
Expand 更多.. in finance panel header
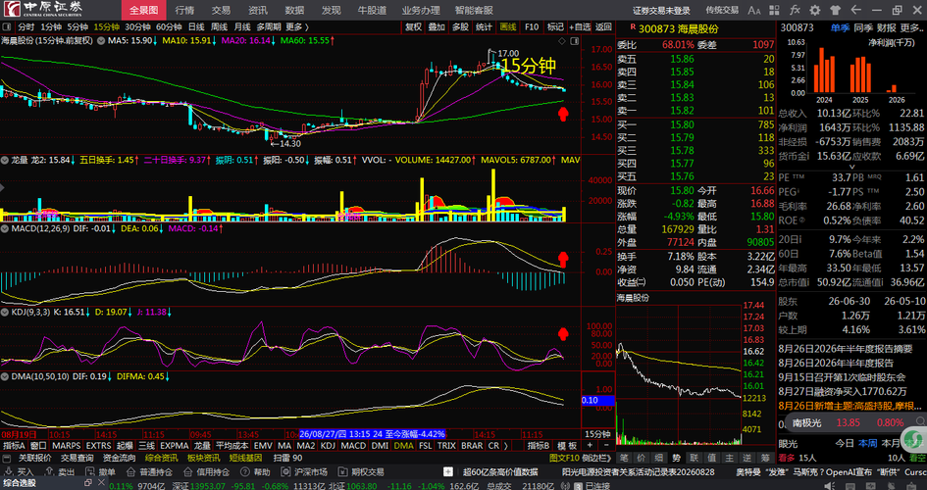point(910,27)
